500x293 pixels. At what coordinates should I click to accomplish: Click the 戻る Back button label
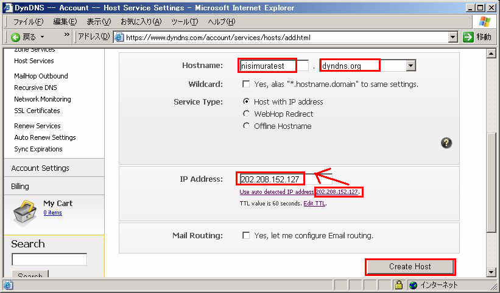tap(29, 37)
